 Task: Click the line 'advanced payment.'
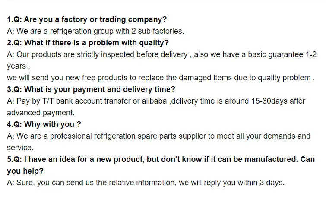click(x=41, y=113)
